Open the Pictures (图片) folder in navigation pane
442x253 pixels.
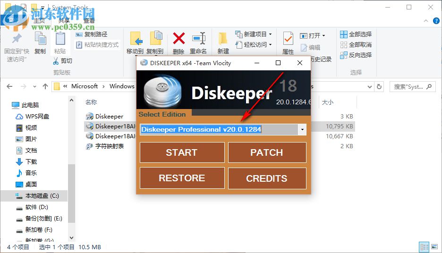[26, 139]
